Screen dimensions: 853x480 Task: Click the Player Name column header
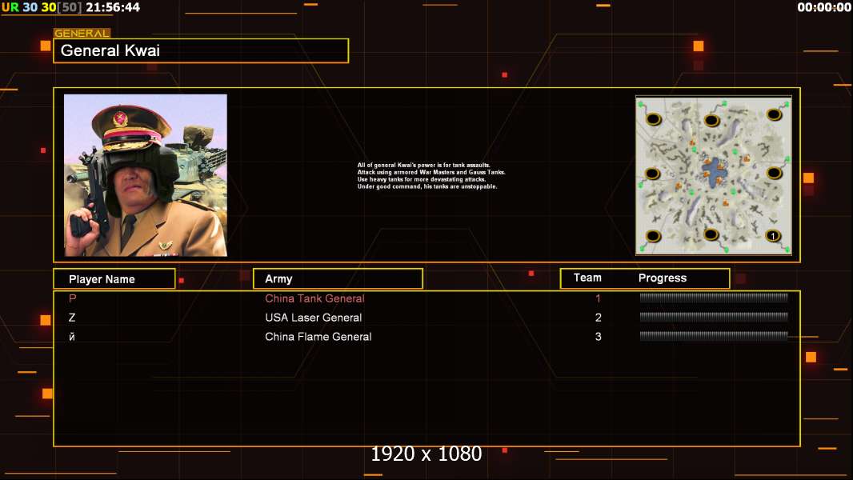pyautogui.click(x=114, y=279)
